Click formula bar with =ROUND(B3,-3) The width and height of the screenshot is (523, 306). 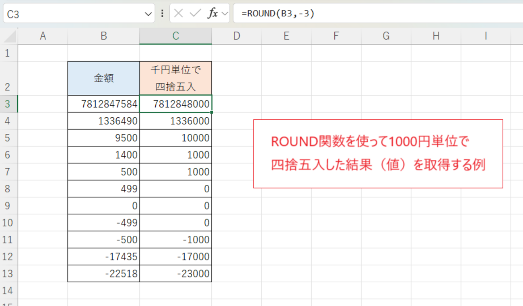click(x=378, y=14)
